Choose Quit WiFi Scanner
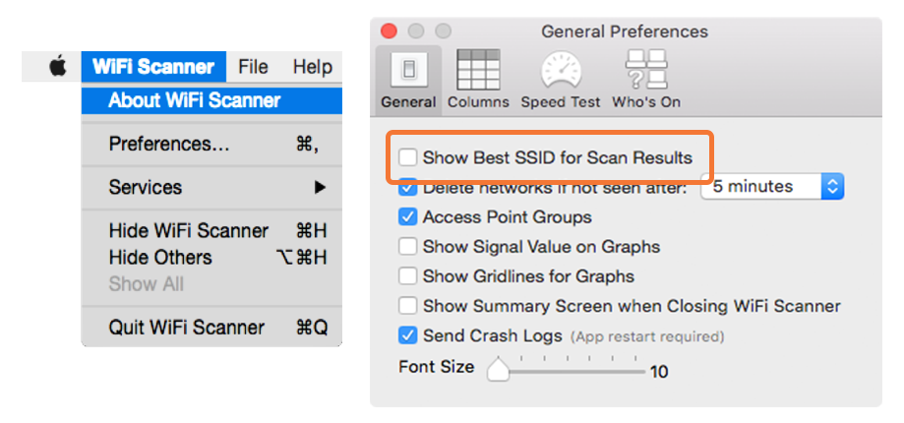Image resolution: width=904 pixels, height=423 pixels. click(x=211, y=328)
